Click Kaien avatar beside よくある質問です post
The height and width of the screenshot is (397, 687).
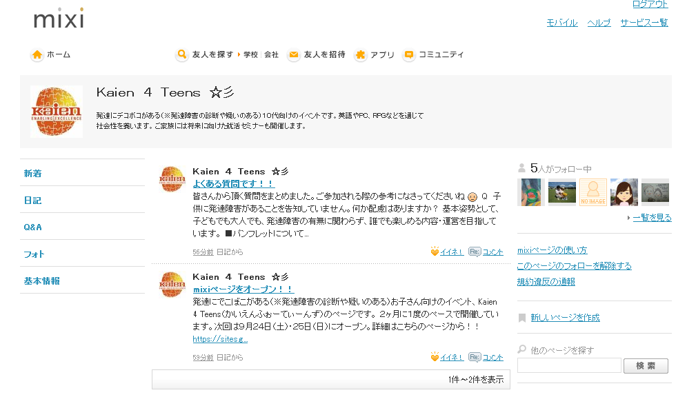172,179
